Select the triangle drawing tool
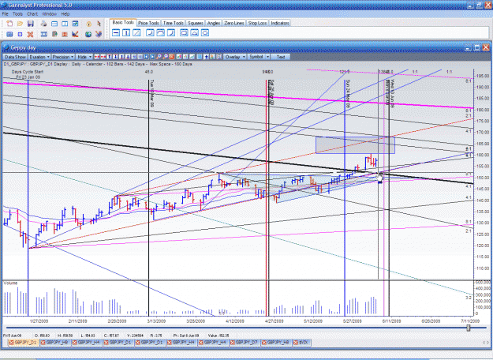 point(194,32)
